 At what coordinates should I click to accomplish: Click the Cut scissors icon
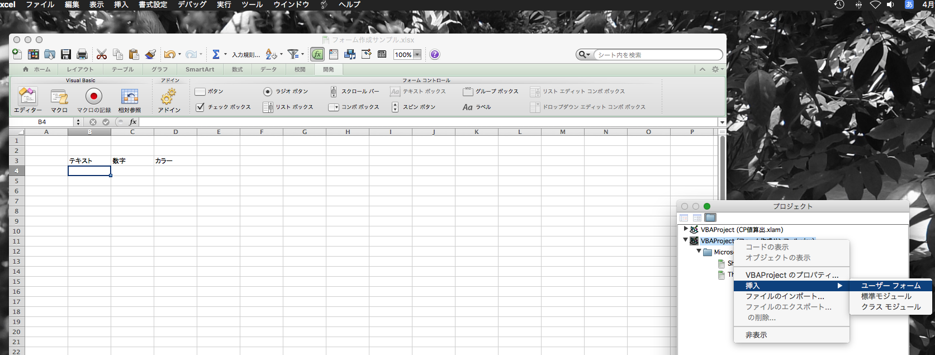101,54
